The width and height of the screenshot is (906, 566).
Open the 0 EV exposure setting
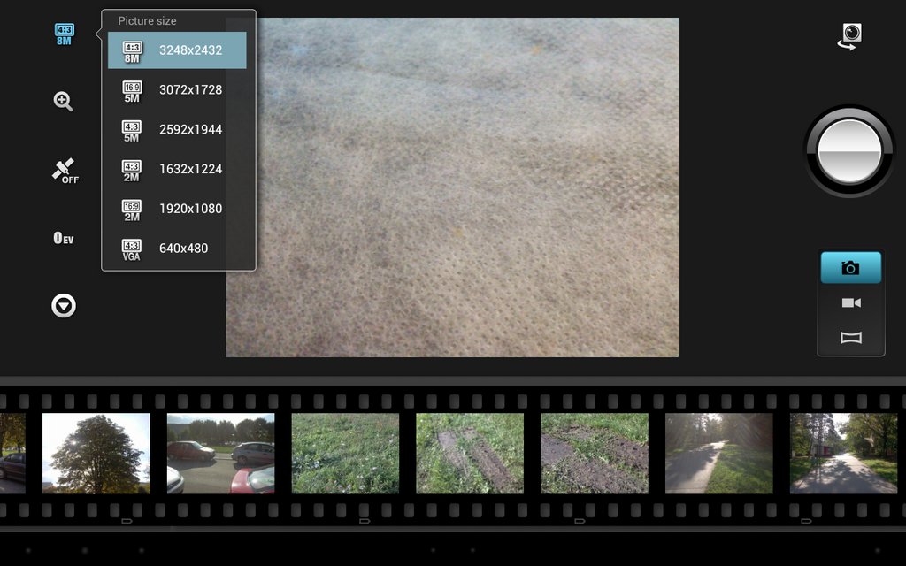click(x=64, y=238)
